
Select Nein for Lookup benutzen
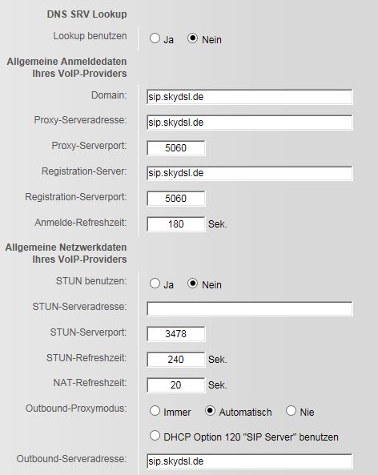193,38
